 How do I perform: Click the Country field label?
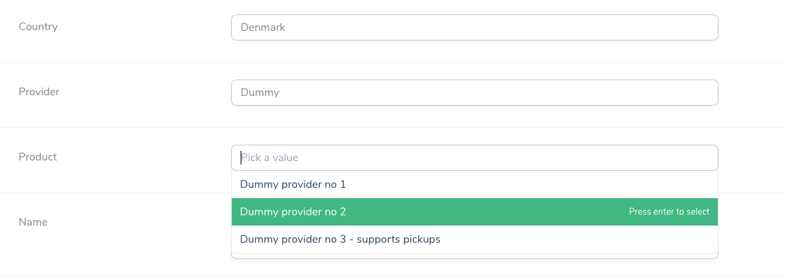pyautogui.click(x=38, y=27)
